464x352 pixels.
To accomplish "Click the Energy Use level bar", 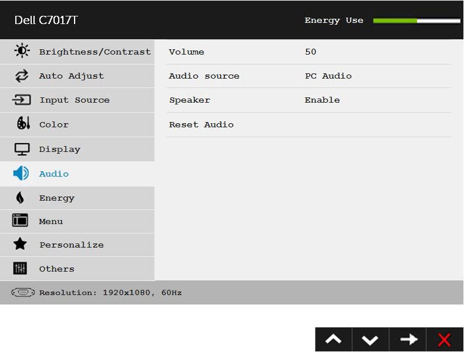I will 416,21.
